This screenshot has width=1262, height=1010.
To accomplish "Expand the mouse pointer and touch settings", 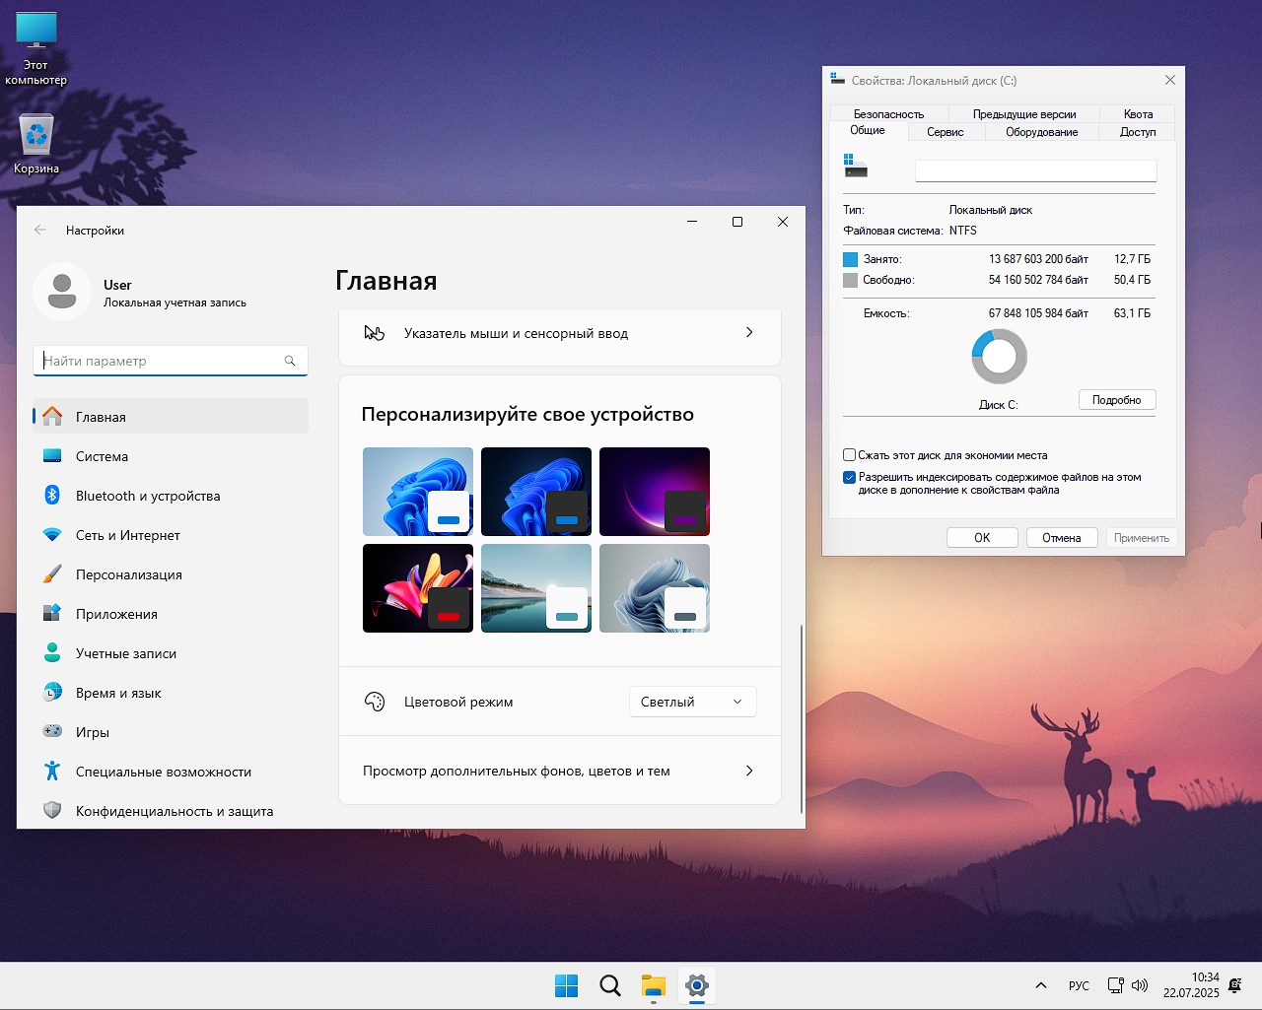I will [x=559, y=333].
